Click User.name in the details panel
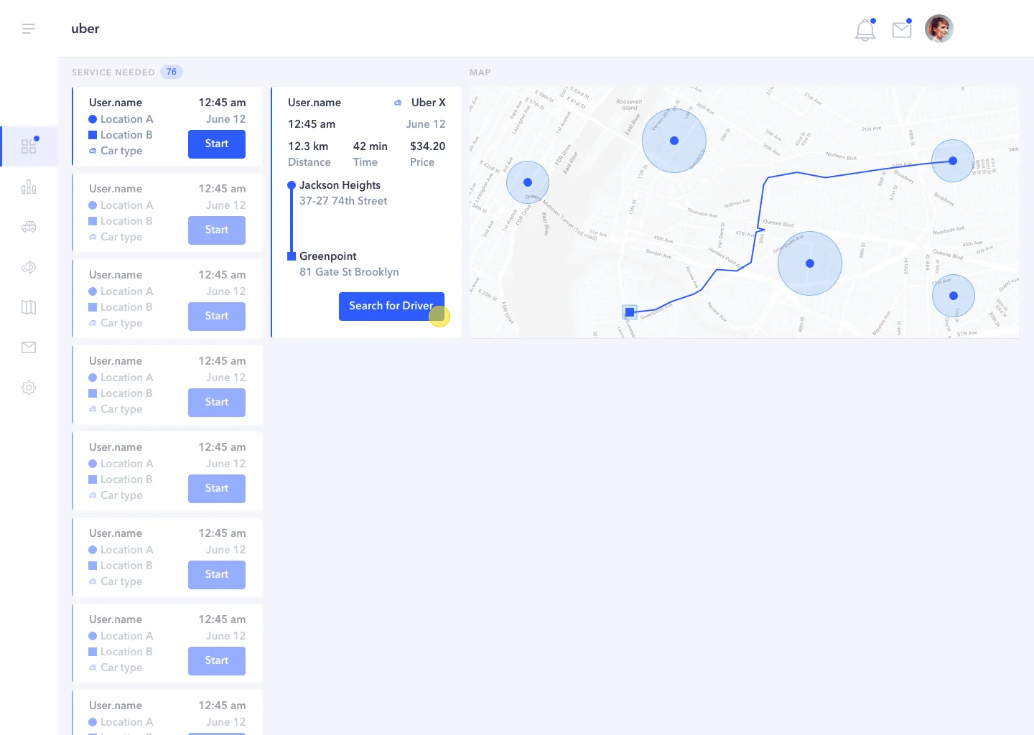Image resolution: width=1034 pixels, height=735 pixels. (x=315, y=103)
